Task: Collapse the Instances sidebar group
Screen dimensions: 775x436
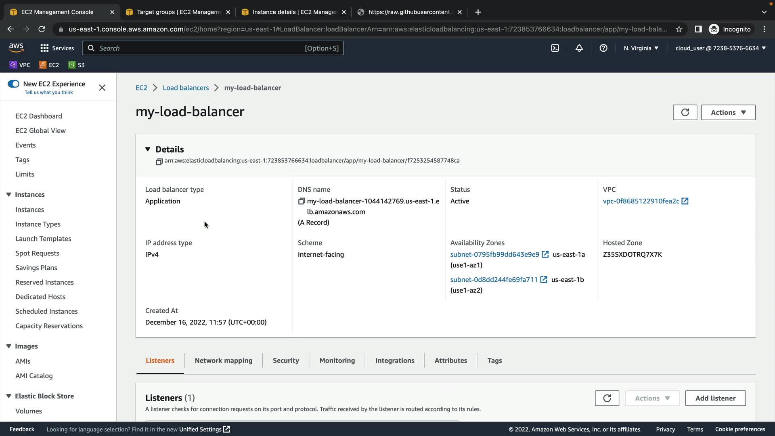Action: 8,195
